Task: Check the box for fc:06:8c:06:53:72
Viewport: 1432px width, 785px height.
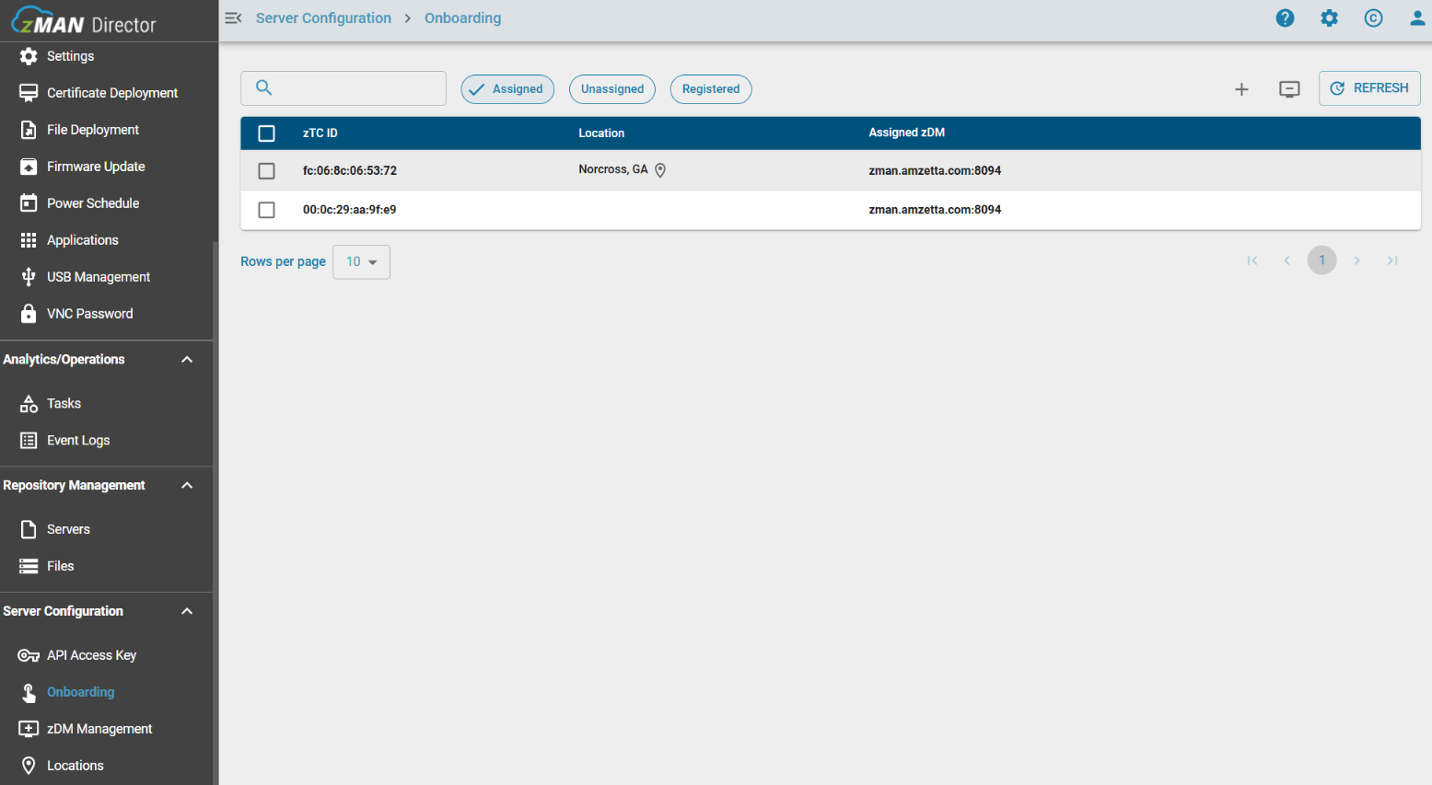Action: click(x=267, y=171)
